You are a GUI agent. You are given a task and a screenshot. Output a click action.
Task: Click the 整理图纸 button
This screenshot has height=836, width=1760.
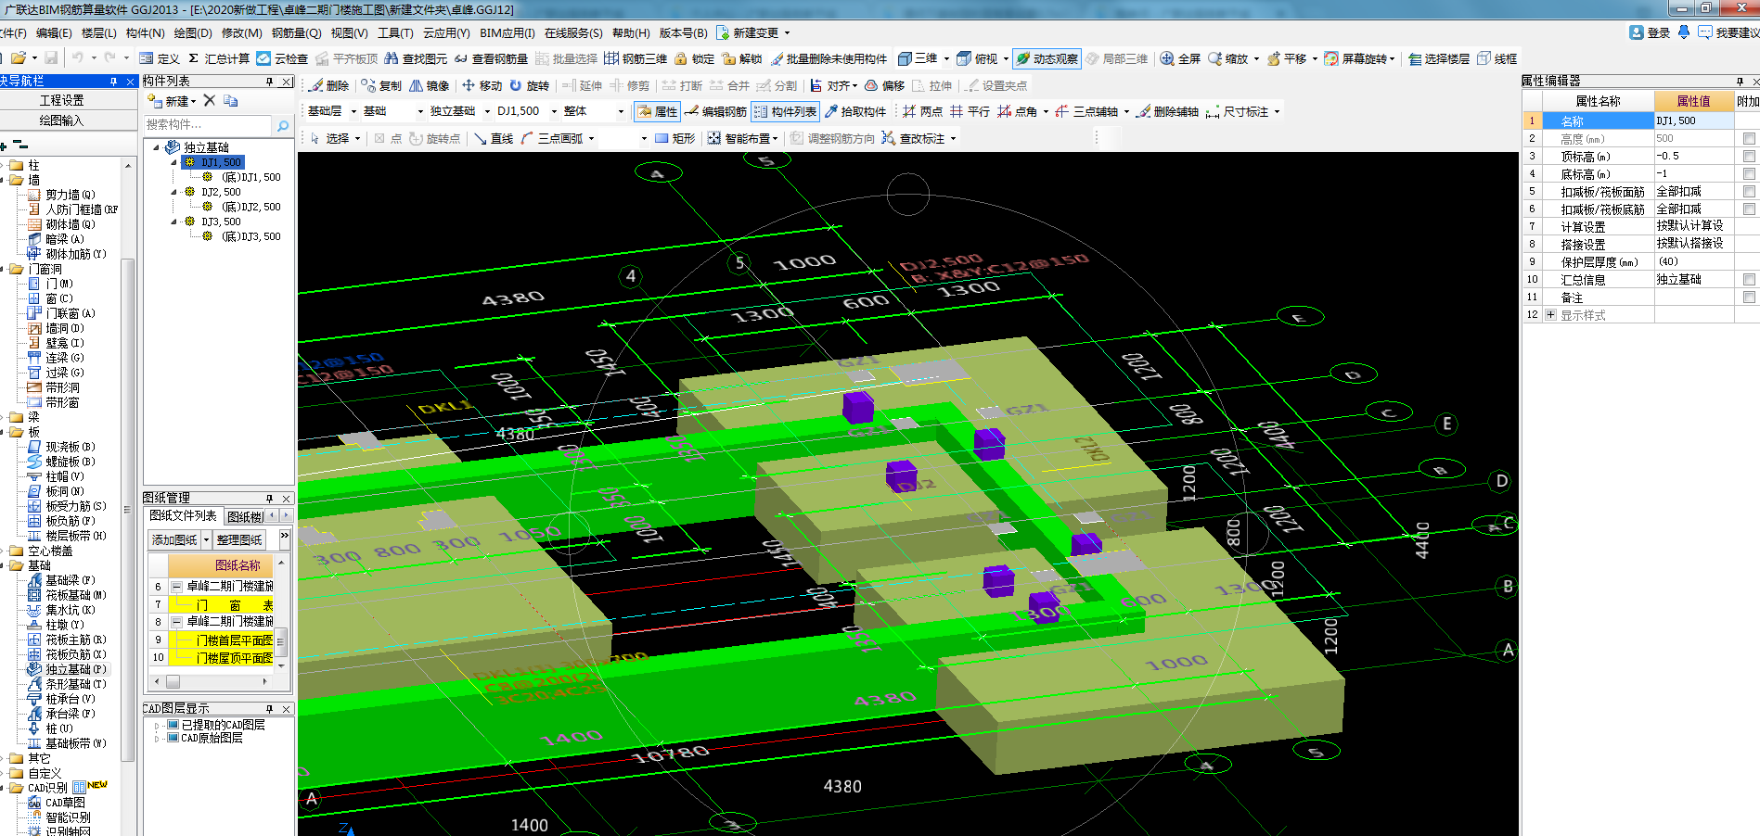[x=238, y=539]
